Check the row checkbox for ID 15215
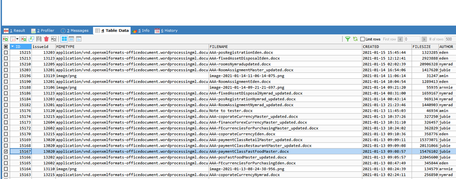 click(x=5, y=52)
